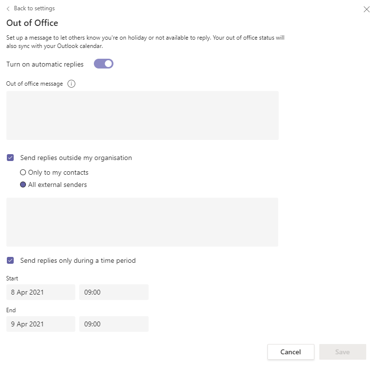Click the back chevron arrow icon
376x368 pixels.
(x=8, y=9)
